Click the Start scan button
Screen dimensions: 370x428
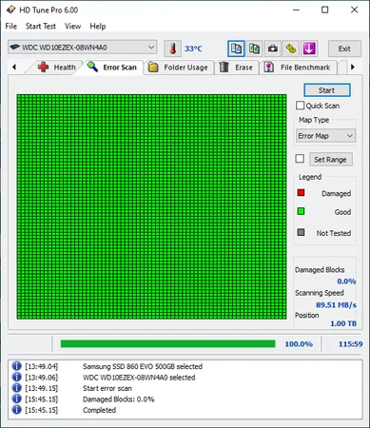tap(327, 90)
